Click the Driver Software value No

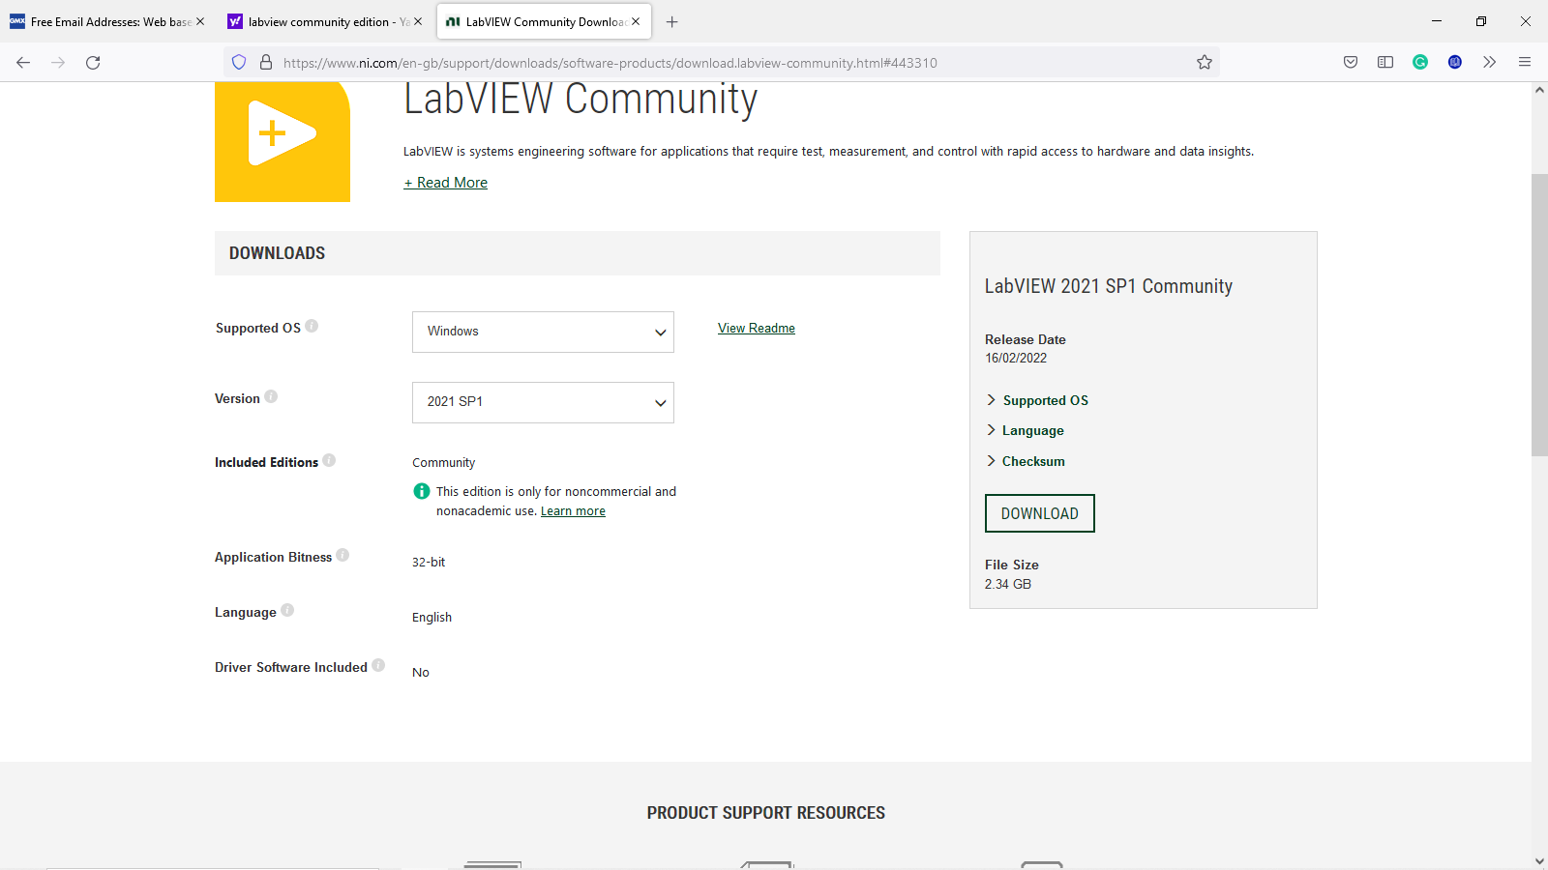421,672
